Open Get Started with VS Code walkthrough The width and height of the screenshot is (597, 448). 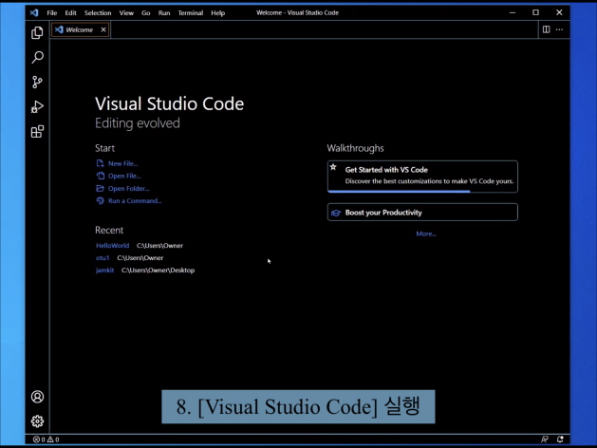(422, 177)
